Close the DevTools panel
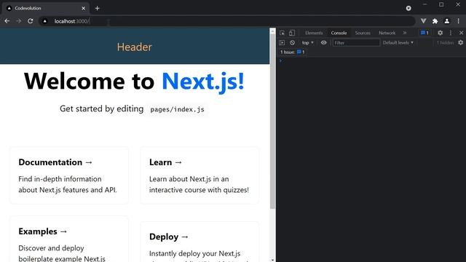 click(x=461, y=33)
